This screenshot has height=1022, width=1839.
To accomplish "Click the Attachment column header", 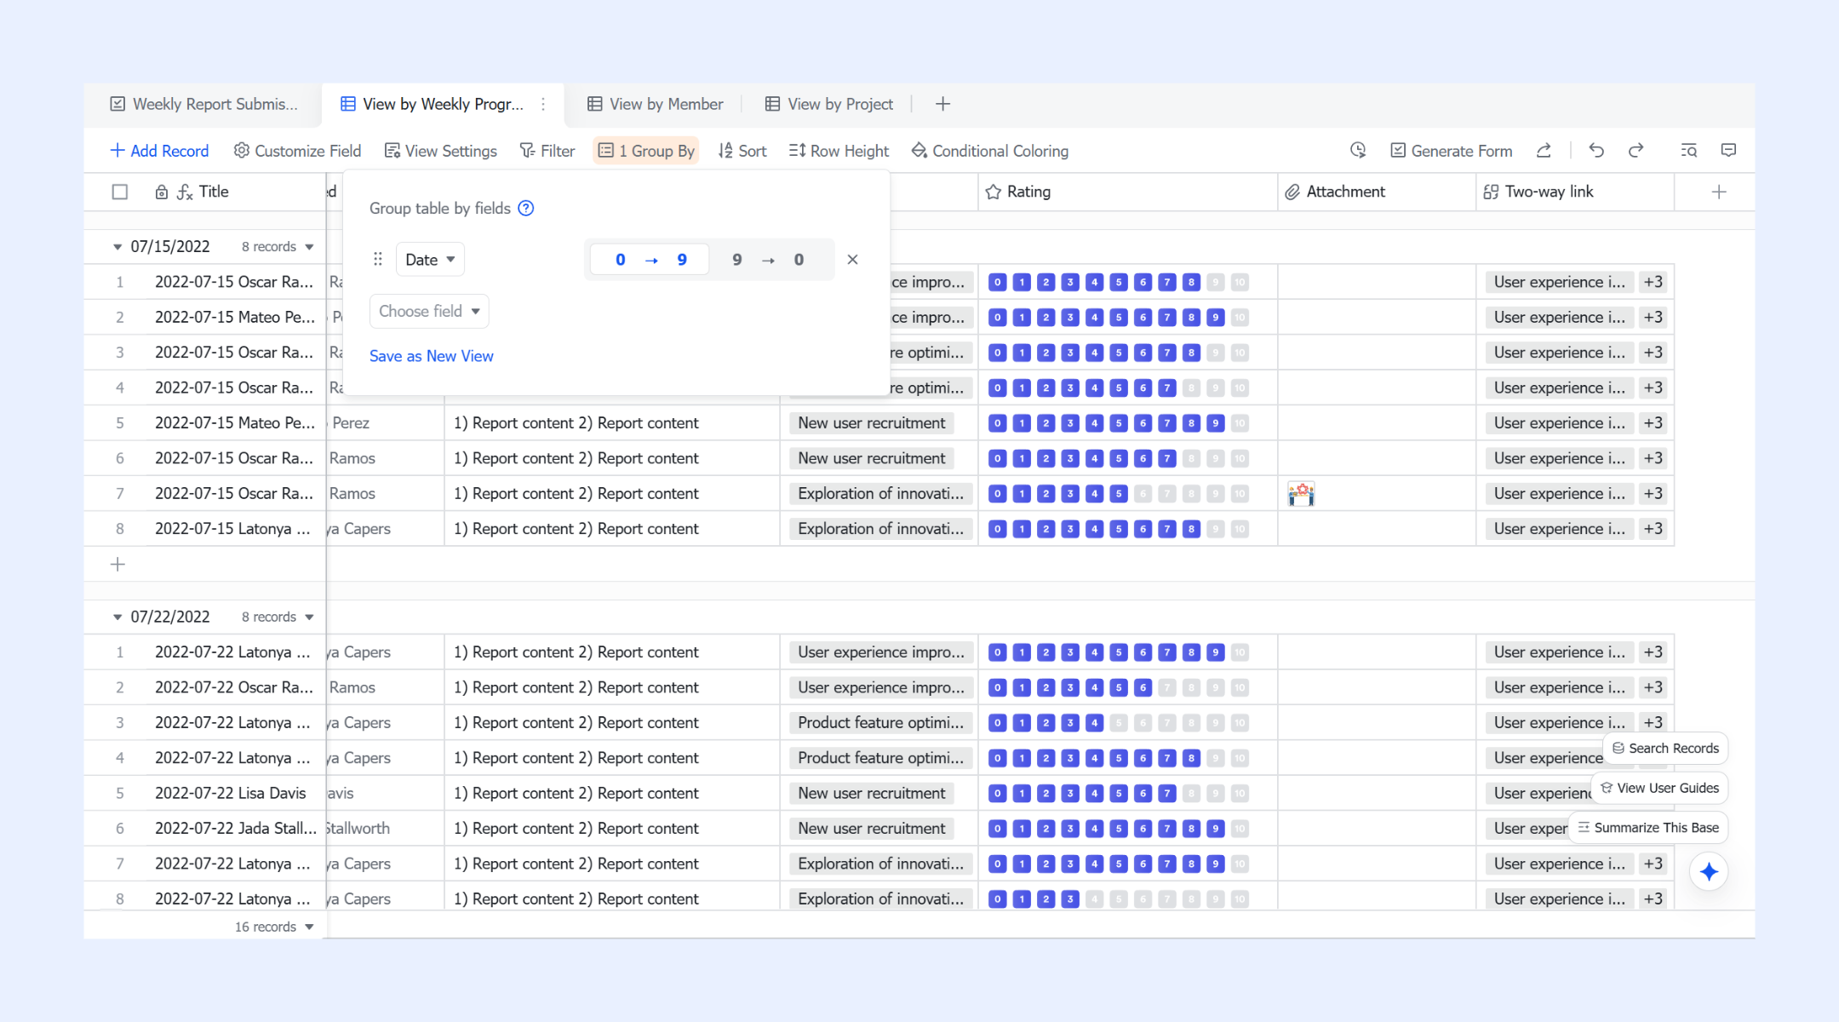I will point(1377,192).
